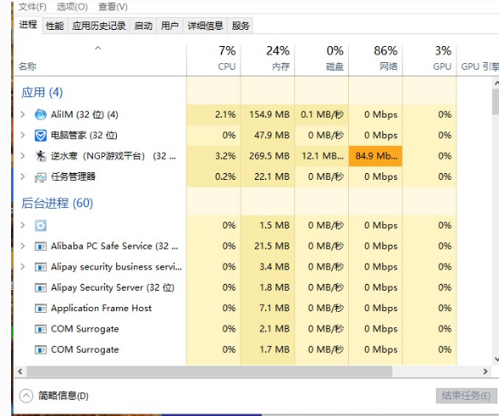
Task: Expand the 电脑管家 process group
Action: coord(22,136)
